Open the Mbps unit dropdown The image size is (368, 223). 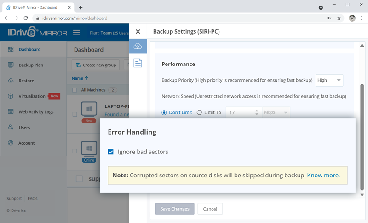coord(276,112)
